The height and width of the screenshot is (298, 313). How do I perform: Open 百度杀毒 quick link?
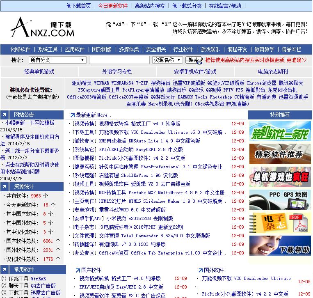[x=136, y=104]
